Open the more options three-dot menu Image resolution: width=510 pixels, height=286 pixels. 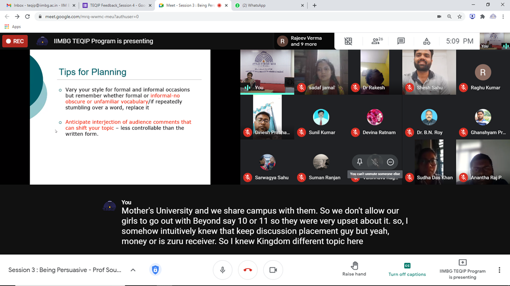(499, 270)
